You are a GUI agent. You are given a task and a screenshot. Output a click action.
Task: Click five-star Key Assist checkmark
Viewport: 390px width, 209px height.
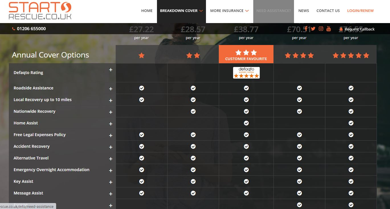coord(351,181)
